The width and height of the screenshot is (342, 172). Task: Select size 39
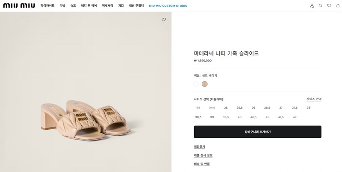212,117
